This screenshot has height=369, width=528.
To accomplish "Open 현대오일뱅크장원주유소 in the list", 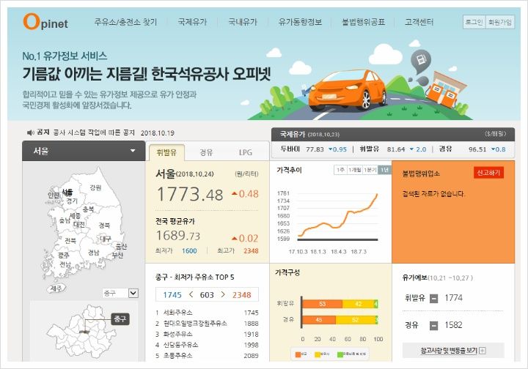I will [x=195, y=324].
